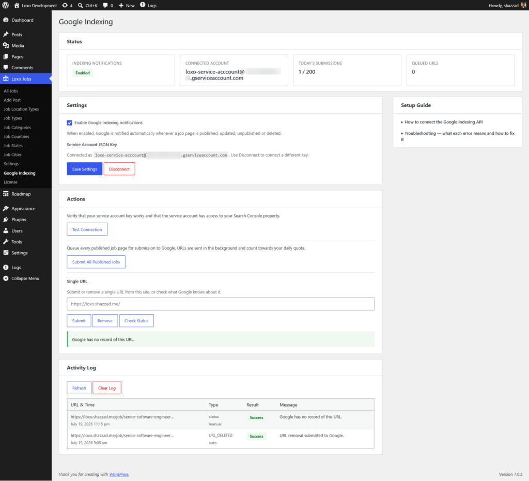Click Clear Log button
Image resolution: width=529 pixels, height=481 pixels.
coord(107,388)
